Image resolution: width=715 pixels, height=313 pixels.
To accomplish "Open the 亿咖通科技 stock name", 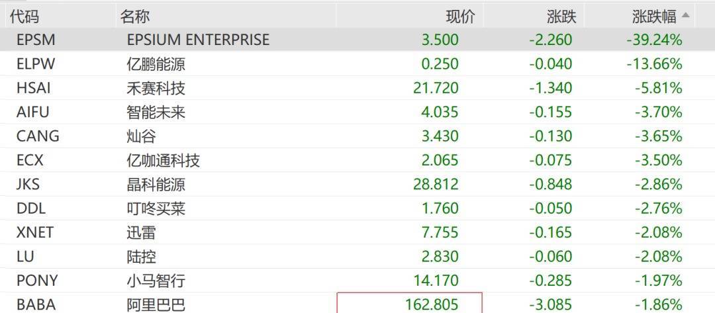I will click(163, 160).
